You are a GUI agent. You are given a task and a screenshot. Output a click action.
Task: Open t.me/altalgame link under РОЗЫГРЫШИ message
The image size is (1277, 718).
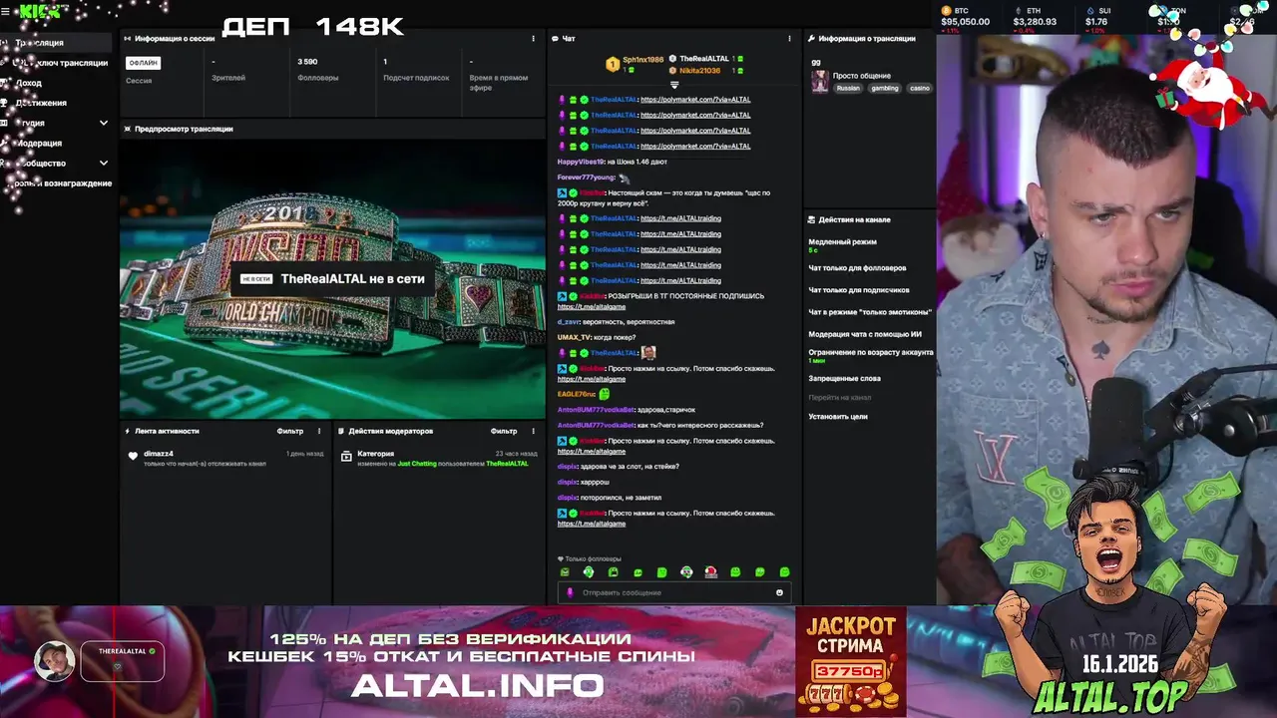pos(592,306)
